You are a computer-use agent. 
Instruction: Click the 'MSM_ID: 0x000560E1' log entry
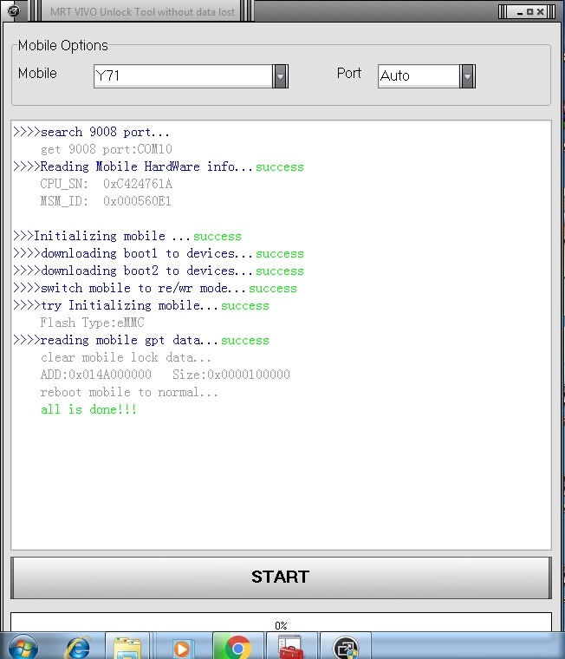pyautogui.click(x=106, y=201)
